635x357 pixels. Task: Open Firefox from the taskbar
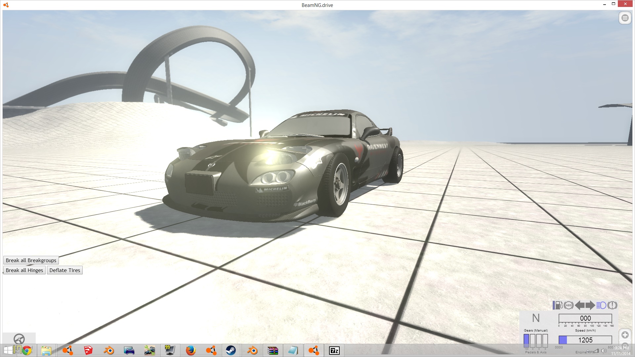(x=190, y=350)
